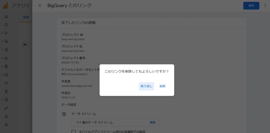Open the Custom definitions shapes icon
Screen dimensions: 270x133
[x=6, y=117]
